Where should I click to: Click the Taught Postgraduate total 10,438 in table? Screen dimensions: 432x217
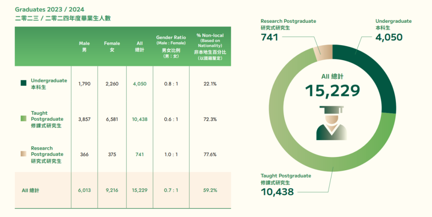pos(140,119)
